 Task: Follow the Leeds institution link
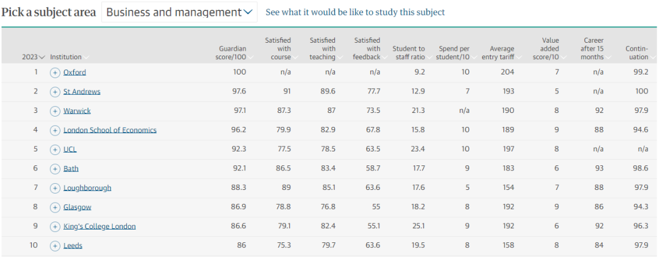pos(73,245)
